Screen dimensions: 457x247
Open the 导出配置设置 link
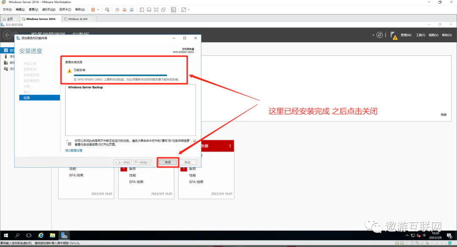pos(74,150)
